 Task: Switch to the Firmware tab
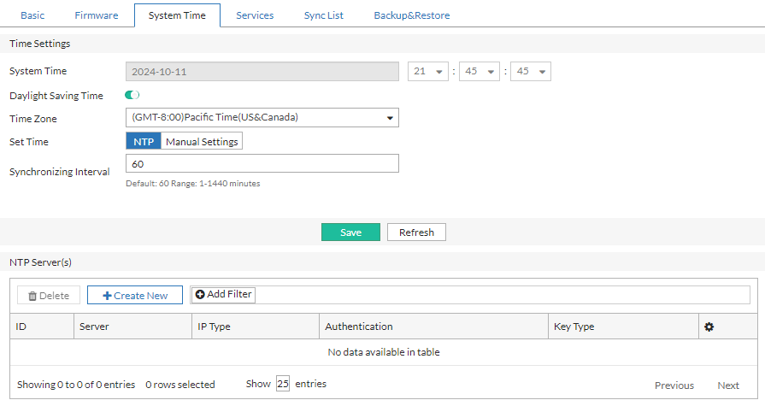point(96,15)
